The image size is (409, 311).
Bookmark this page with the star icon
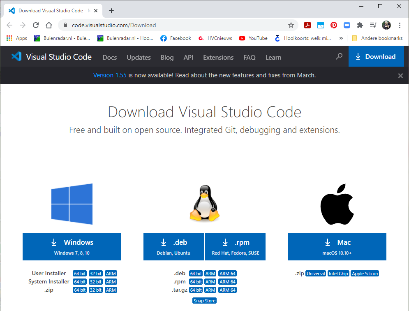pos(291,26)
